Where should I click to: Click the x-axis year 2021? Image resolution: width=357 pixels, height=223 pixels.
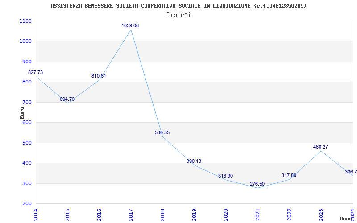[257, 215]
